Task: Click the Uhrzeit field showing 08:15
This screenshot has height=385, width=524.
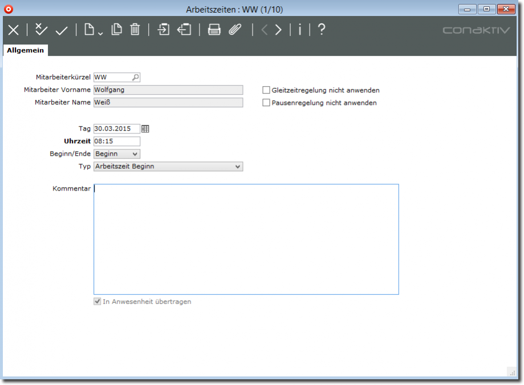Action: click(x=116, y=141)
